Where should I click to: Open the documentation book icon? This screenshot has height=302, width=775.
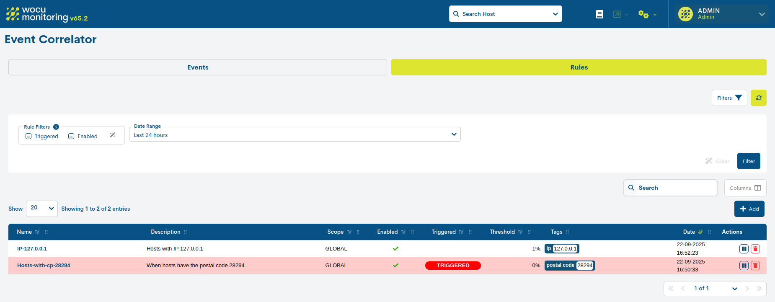(x=599, y=14)
